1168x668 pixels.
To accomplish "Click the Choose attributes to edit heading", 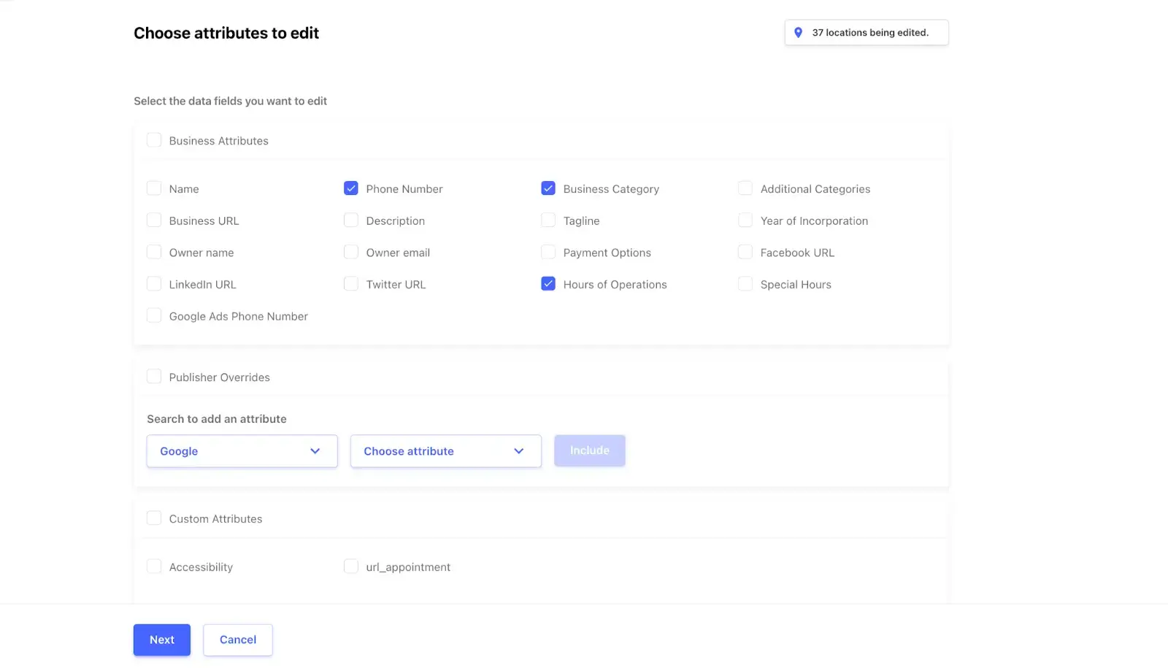I will 226,33.
